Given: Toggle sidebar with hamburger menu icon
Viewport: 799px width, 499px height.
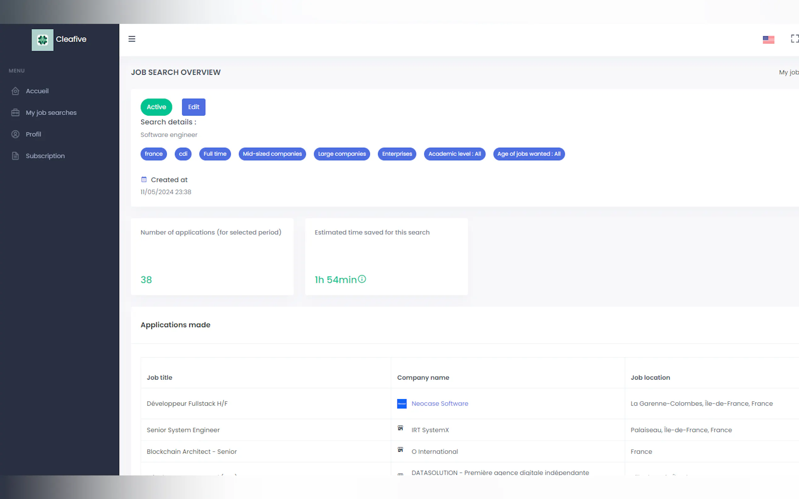Looking at the screenshot, I should point(132,39).
